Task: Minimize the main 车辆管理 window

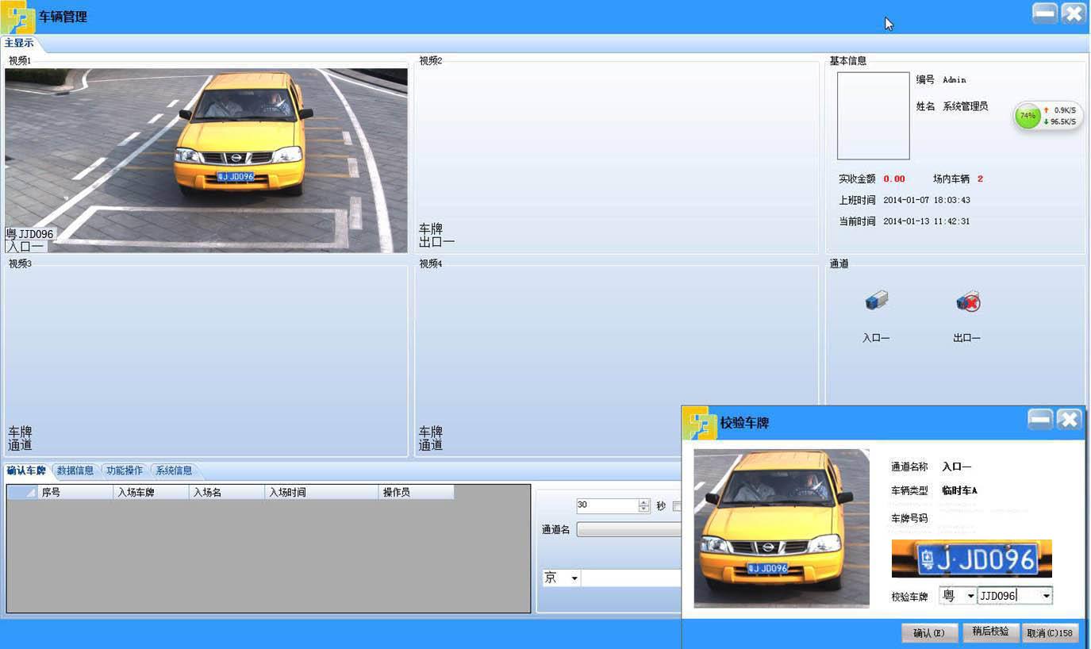Action: click(x=1045, y=13)
